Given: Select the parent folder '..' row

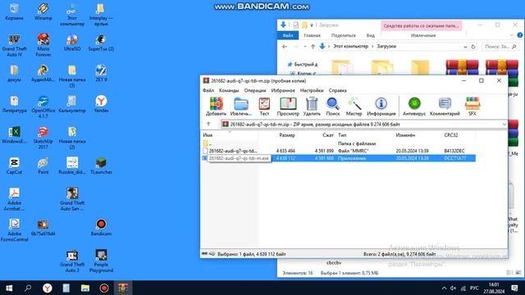Looking at the screenshot, I should (x=339, y=143).
